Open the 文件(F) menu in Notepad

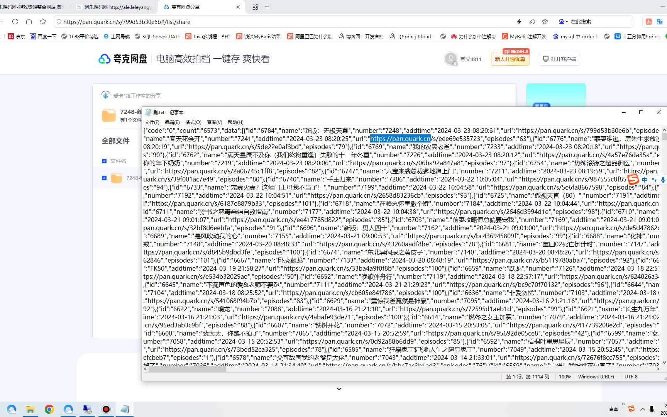[x=152, y=122]
